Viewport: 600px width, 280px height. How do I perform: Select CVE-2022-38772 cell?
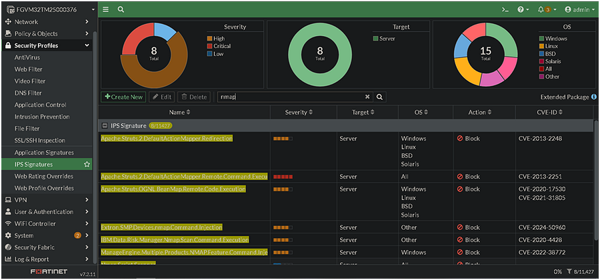(x=541, y=253)
